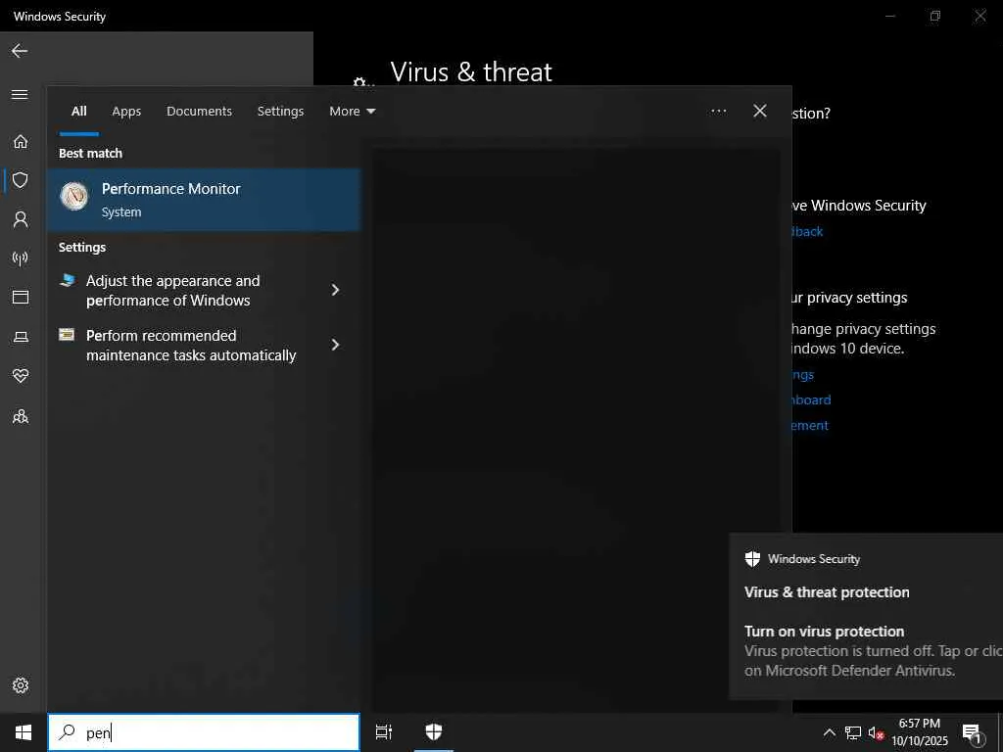The image size is (1003, 752).
Task: Click the Performance Monitor app icon
Action: click(x=74, y=196)
